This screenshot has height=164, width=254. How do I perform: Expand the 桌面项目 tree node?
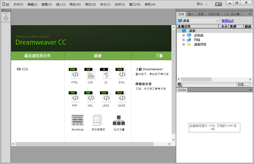[184, 44]
